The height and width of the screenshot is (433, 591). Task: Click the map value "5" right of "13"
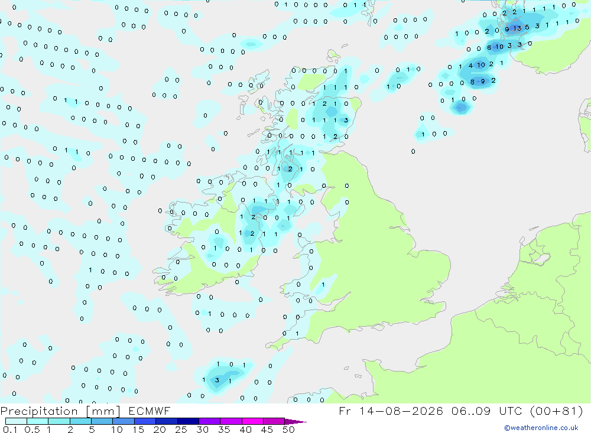click(527, 27)
